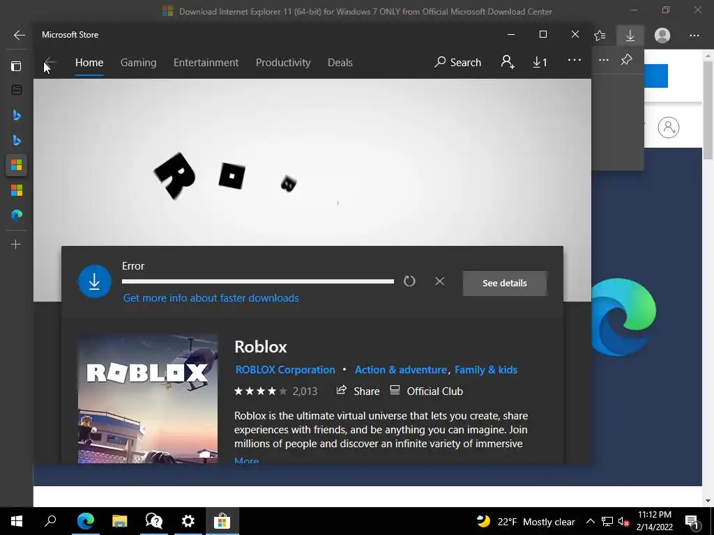
Task: Open File Explorer from the taskbar
Action: point(119,521)
